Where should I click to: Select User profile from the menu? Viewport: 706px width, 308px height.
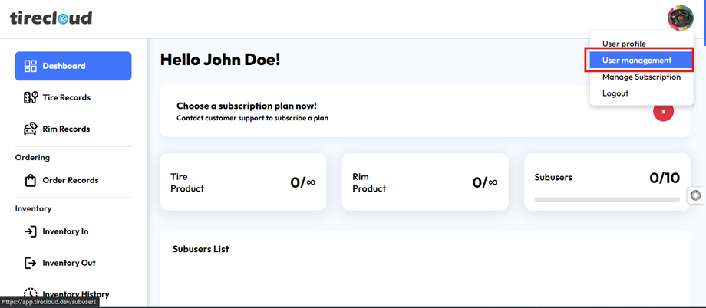pos(624,44)
